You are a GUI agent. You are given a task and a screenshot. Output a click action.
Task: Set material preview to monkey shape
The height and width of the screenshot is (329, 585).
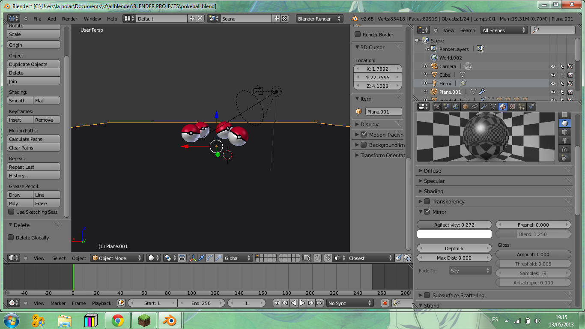565,141
